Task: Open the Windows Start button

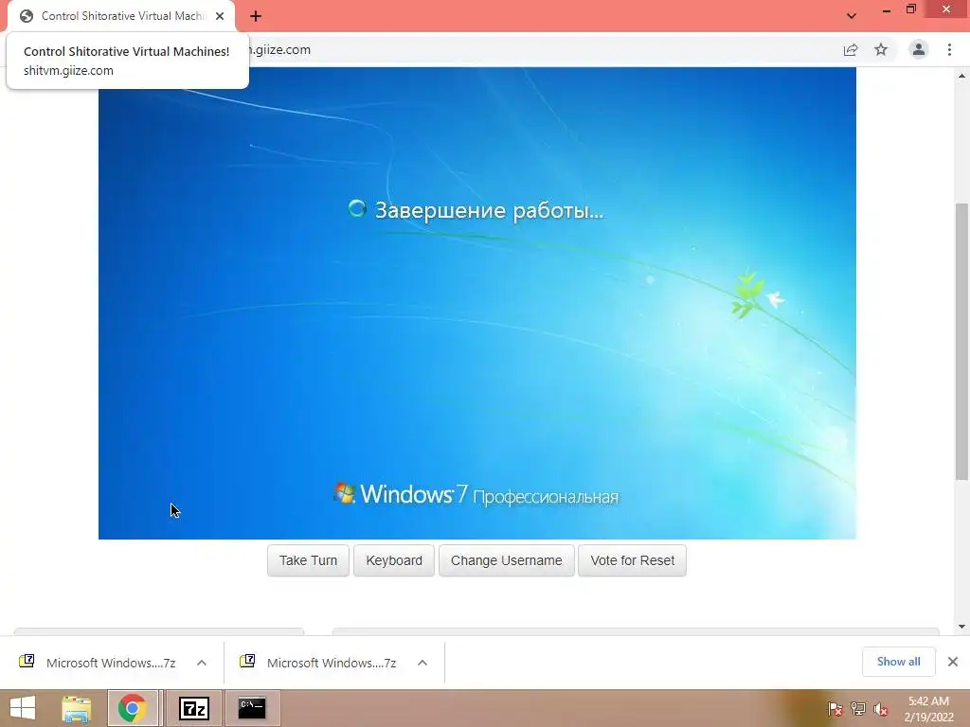Action: (x=23, y=708)
